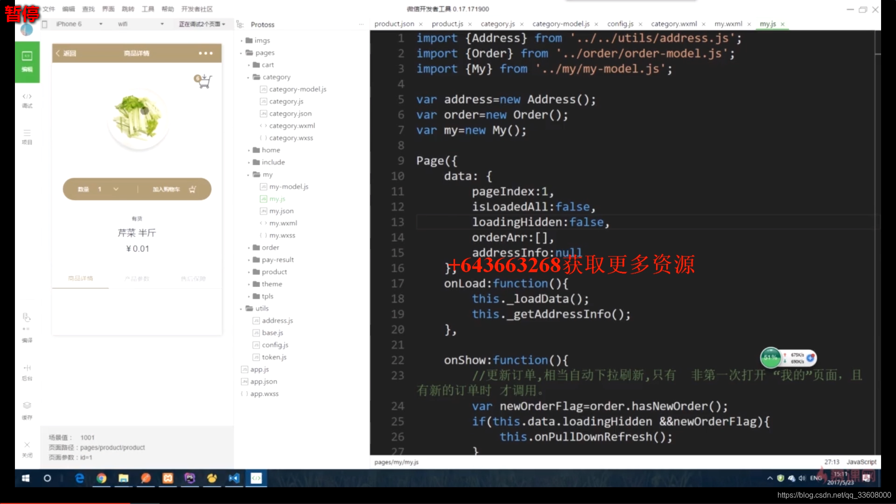Click the 返回 back button in preview
Screen dimensions: 896x504
(x=66, y=53)
